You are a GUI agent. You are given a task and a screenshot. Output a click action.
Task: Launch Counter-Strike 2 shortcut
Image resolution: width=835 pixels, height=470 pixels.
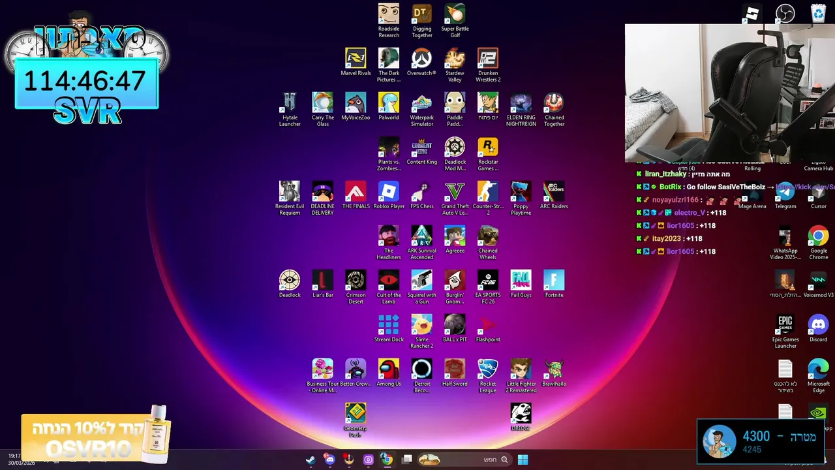click(x=488, y=198)
